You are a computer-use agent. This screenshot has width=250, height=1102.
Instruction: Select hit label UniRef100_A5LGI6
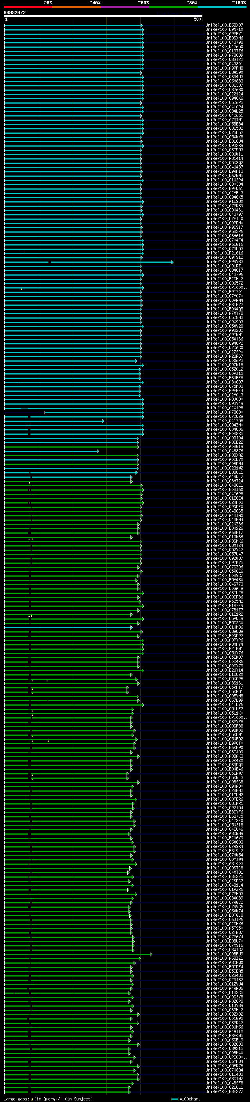pyautogui.click(x=224, y=245)
